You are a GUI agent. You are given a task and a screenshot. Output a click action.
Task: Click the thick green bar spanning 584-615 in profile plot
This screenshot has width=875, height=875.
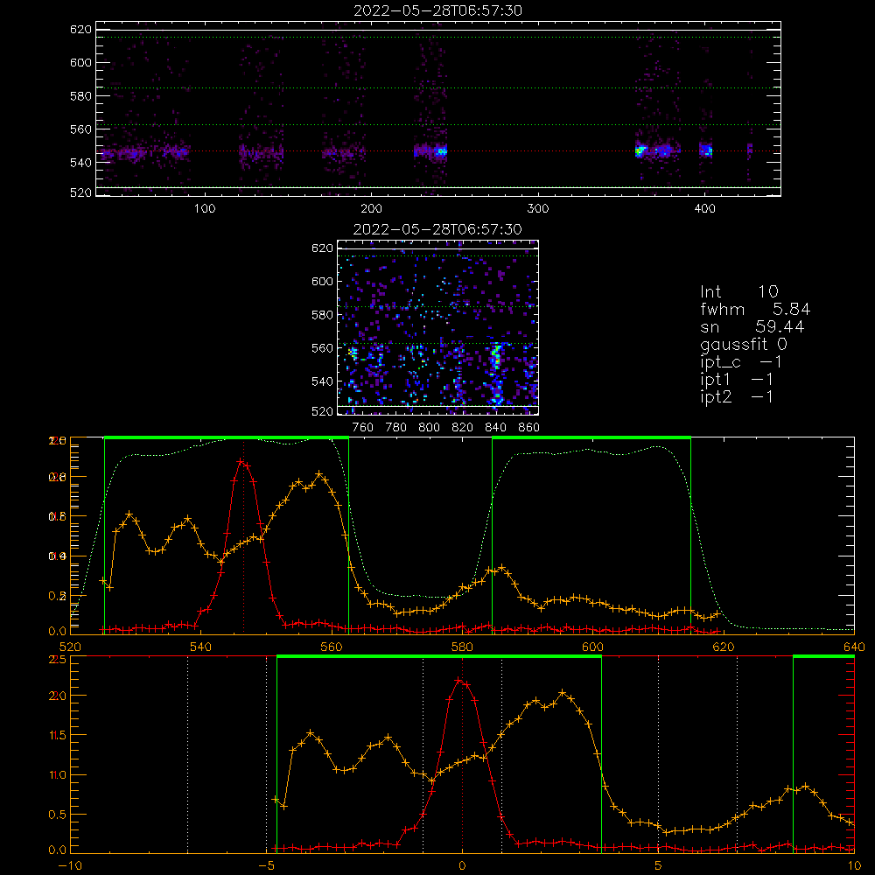[591, 437]
